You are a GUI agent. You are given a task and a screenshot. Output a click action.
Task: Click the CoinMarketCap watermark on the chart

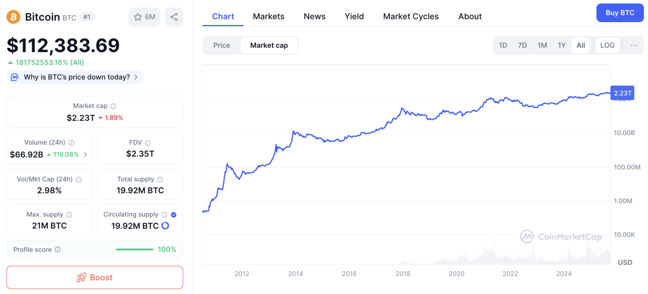[560, 236]
